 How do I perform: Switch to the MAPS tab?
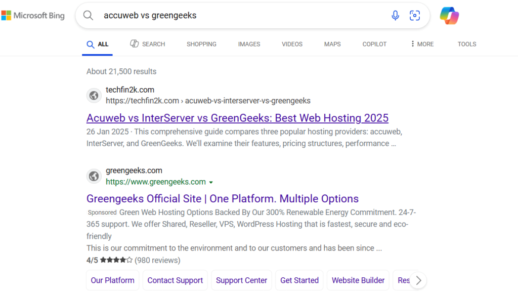(332, 44)
